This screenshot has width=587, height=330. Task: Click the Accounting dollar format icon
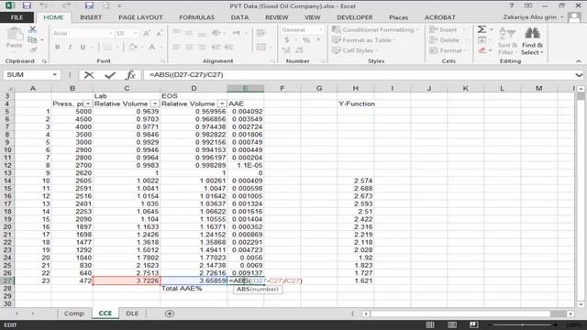click(287, 40)
